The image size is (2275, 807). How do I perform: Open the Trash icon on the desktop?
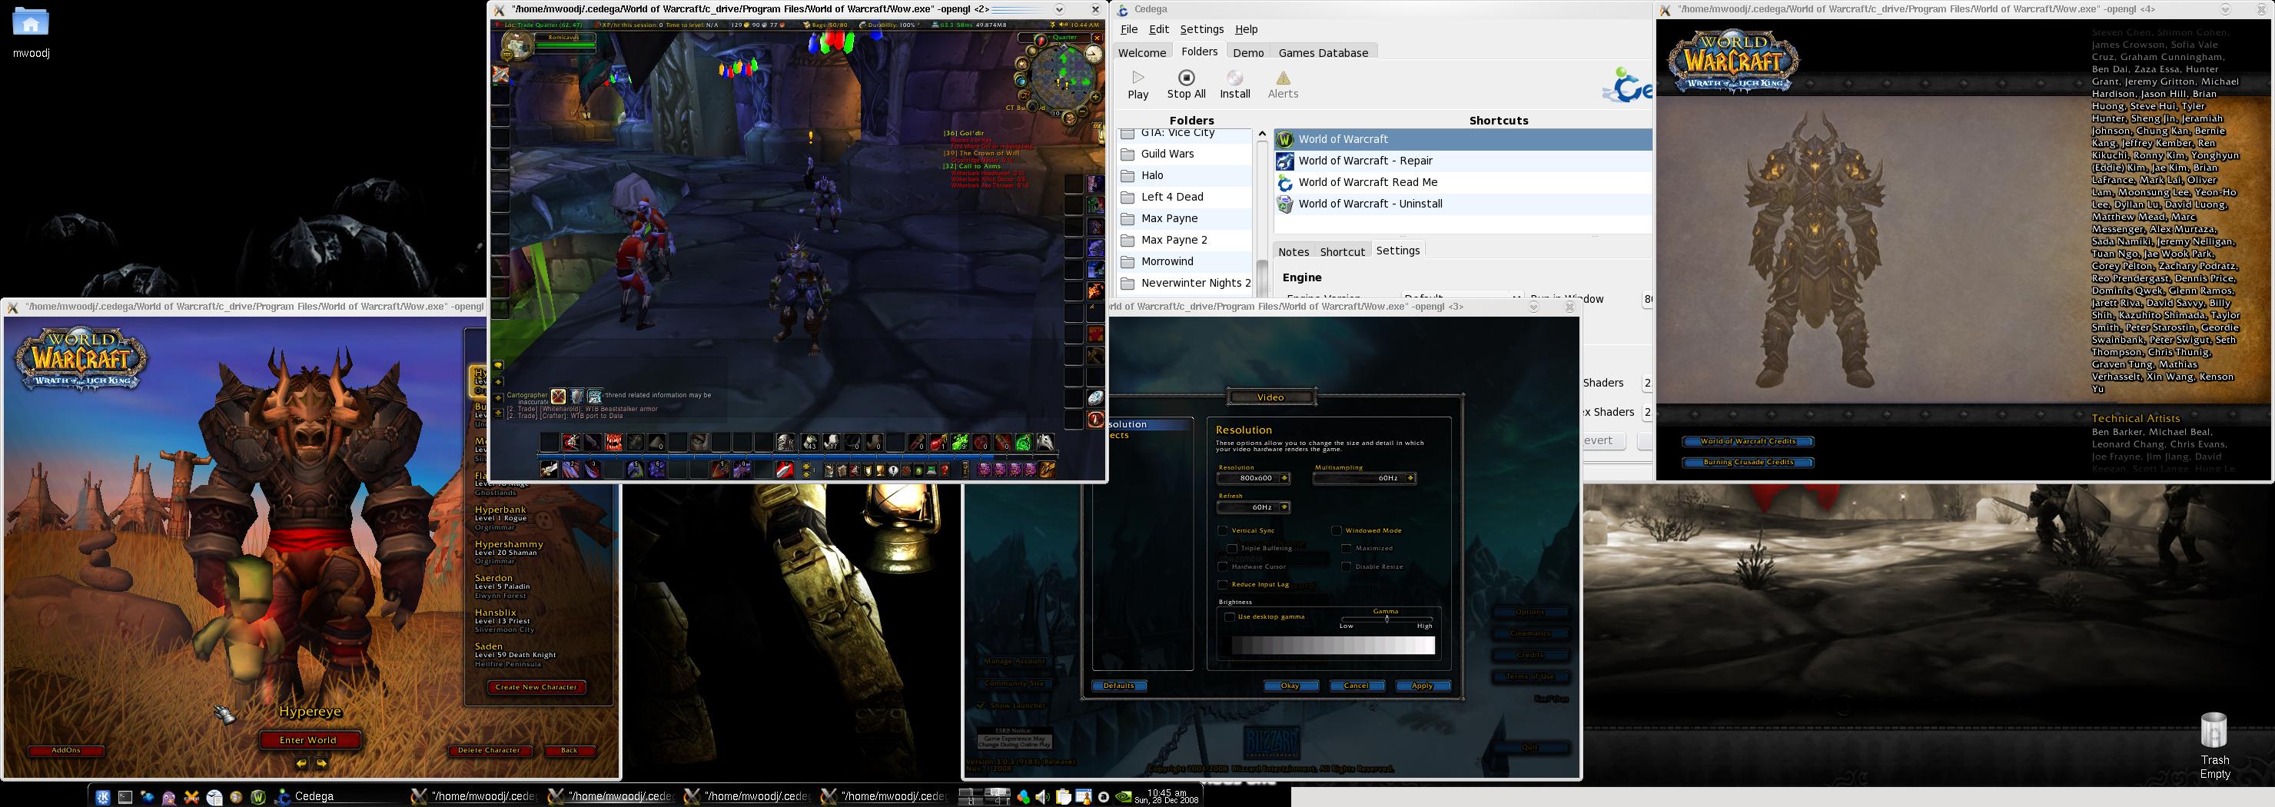[x=2214, y=731]
